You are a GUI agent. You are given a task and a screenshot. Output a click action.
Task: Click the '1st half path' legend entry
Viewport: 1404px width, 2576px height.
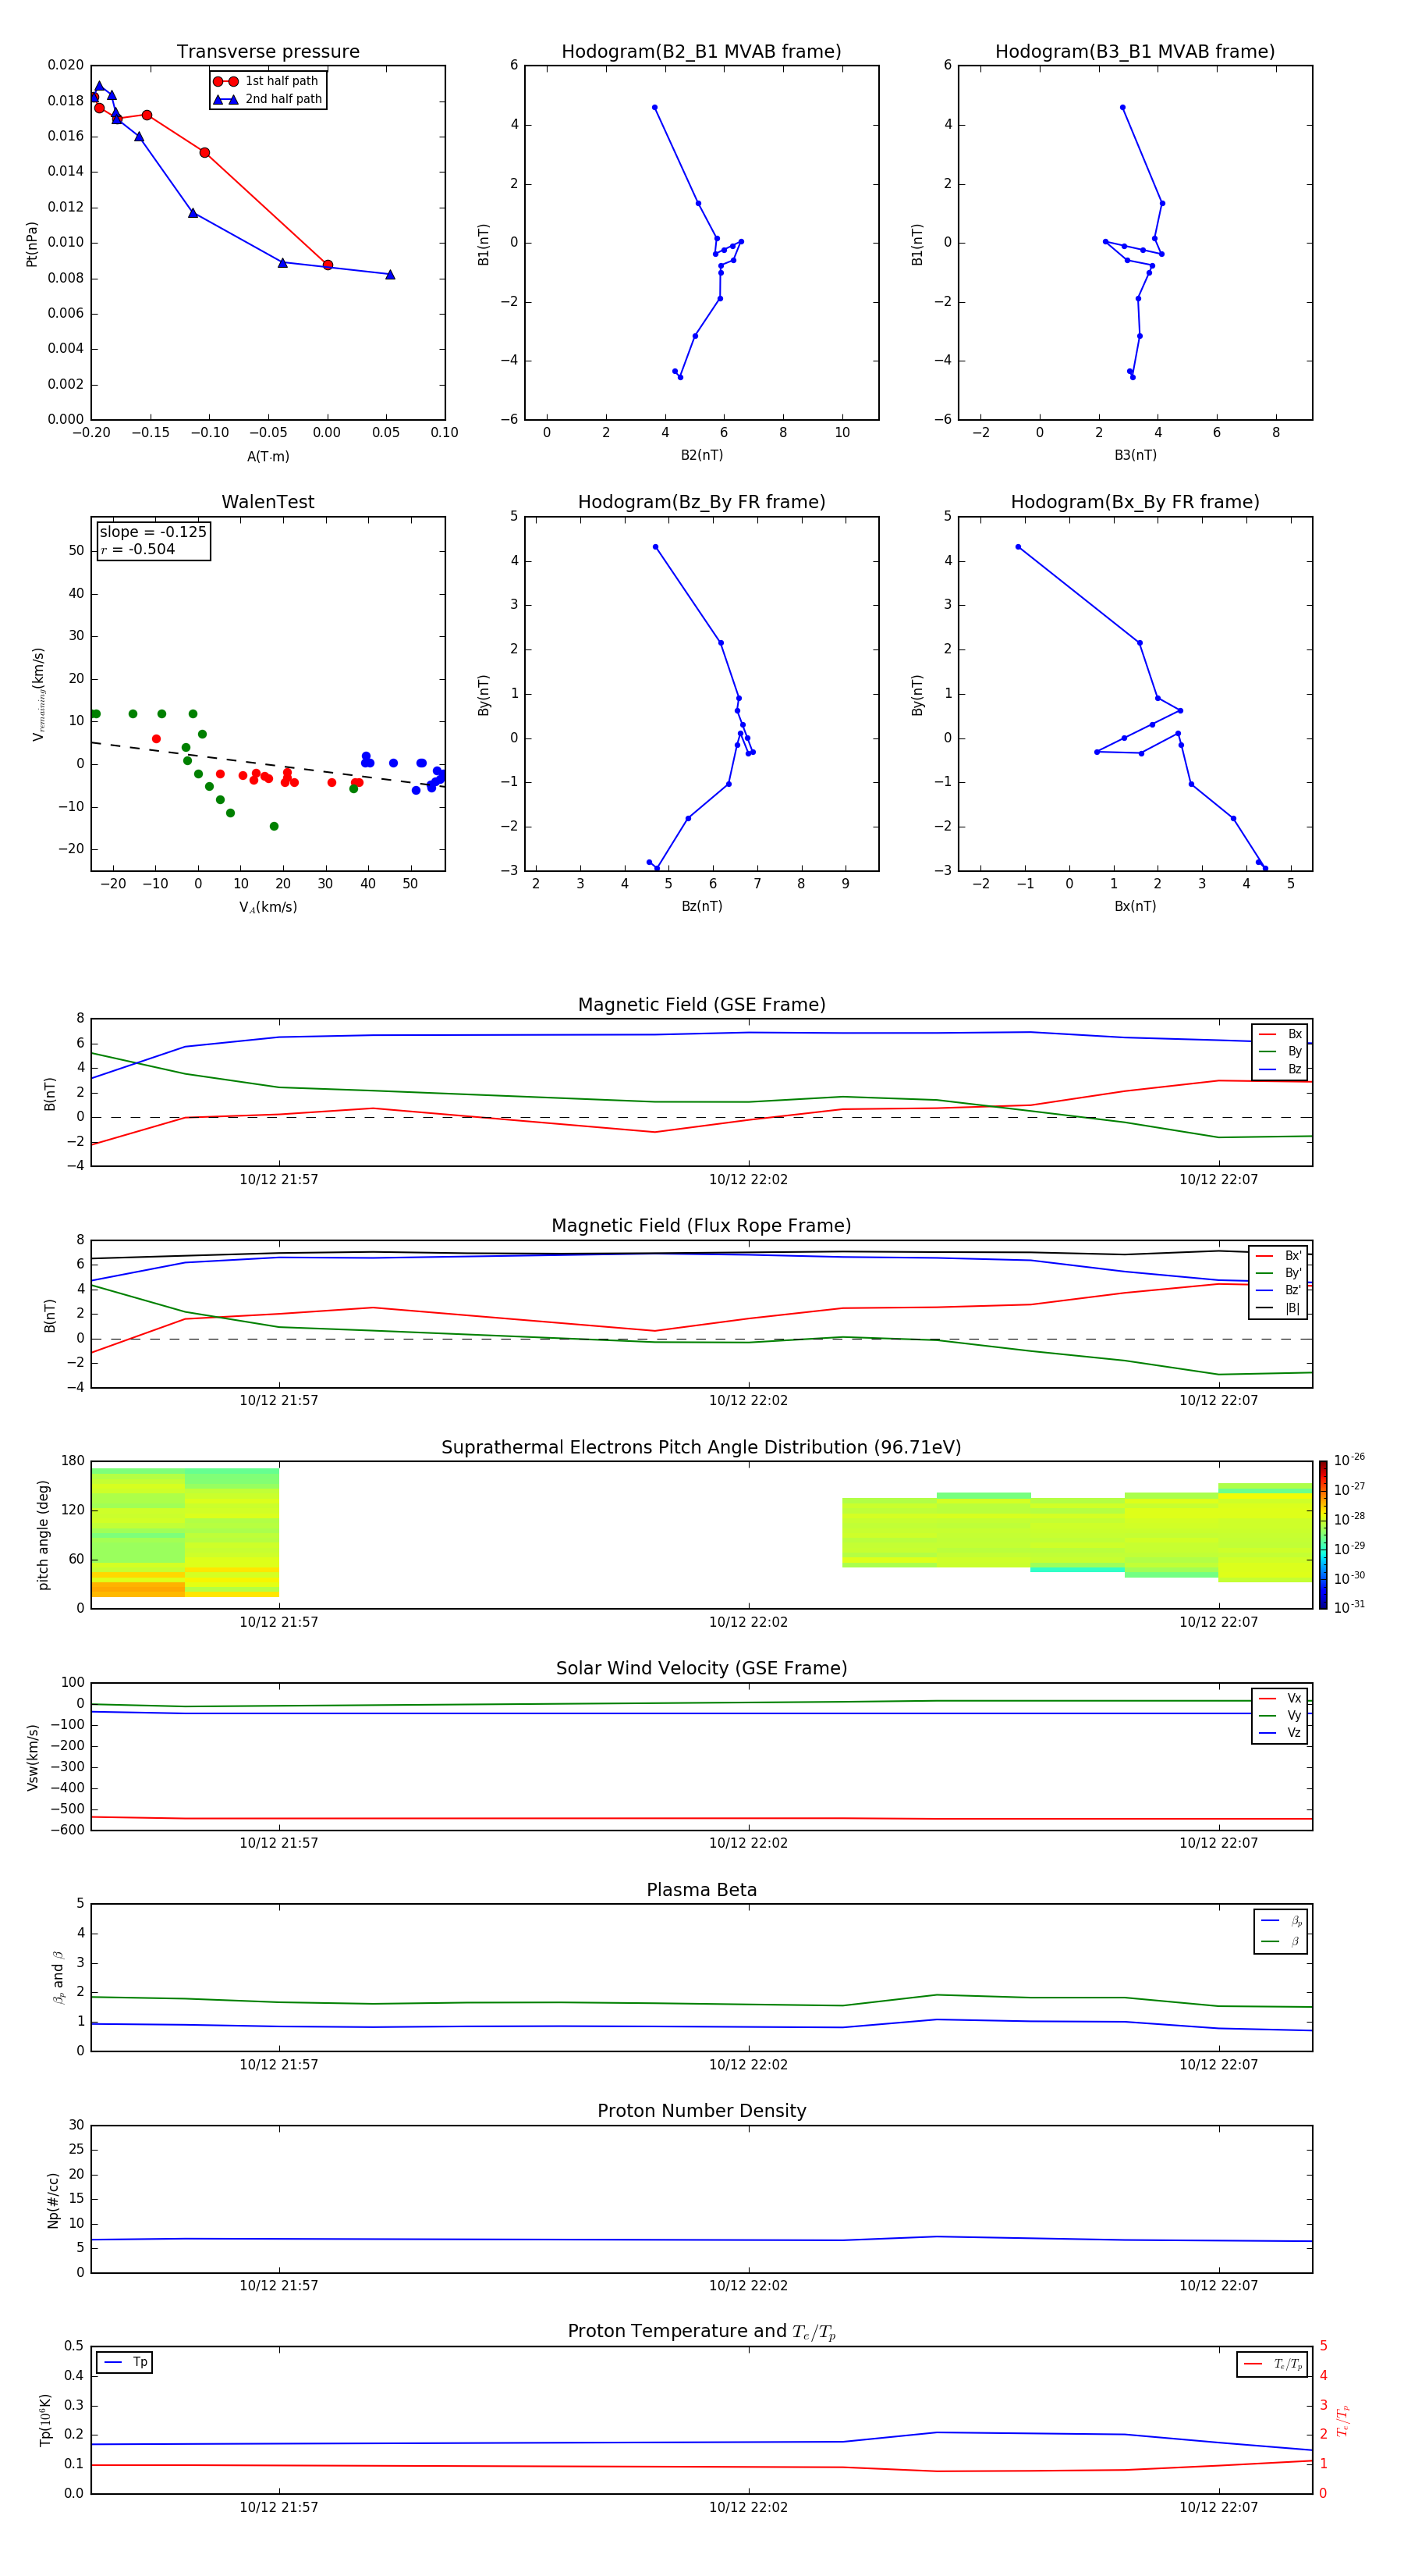pyautogui.click(x=267, y=81)
